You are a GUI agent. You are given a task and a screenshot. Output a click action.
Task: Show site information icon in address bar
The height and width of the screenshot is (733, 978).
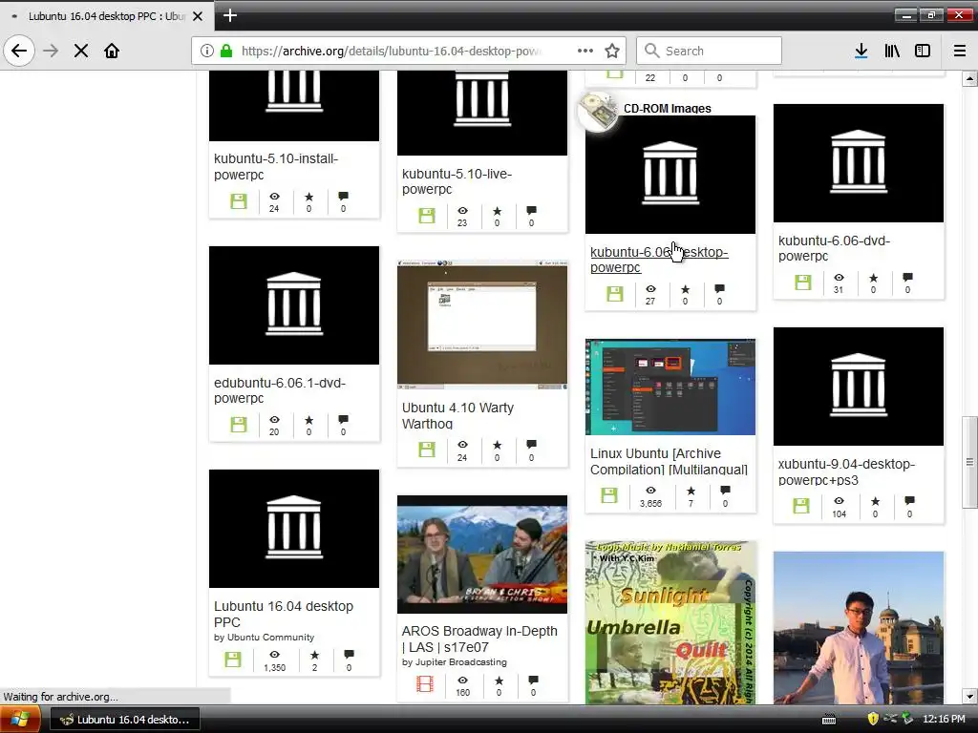207,52
